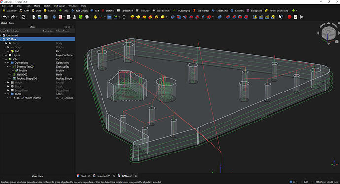This screenshot has width=340, height=184.
Task: Open the File menu
Action: 4,6
